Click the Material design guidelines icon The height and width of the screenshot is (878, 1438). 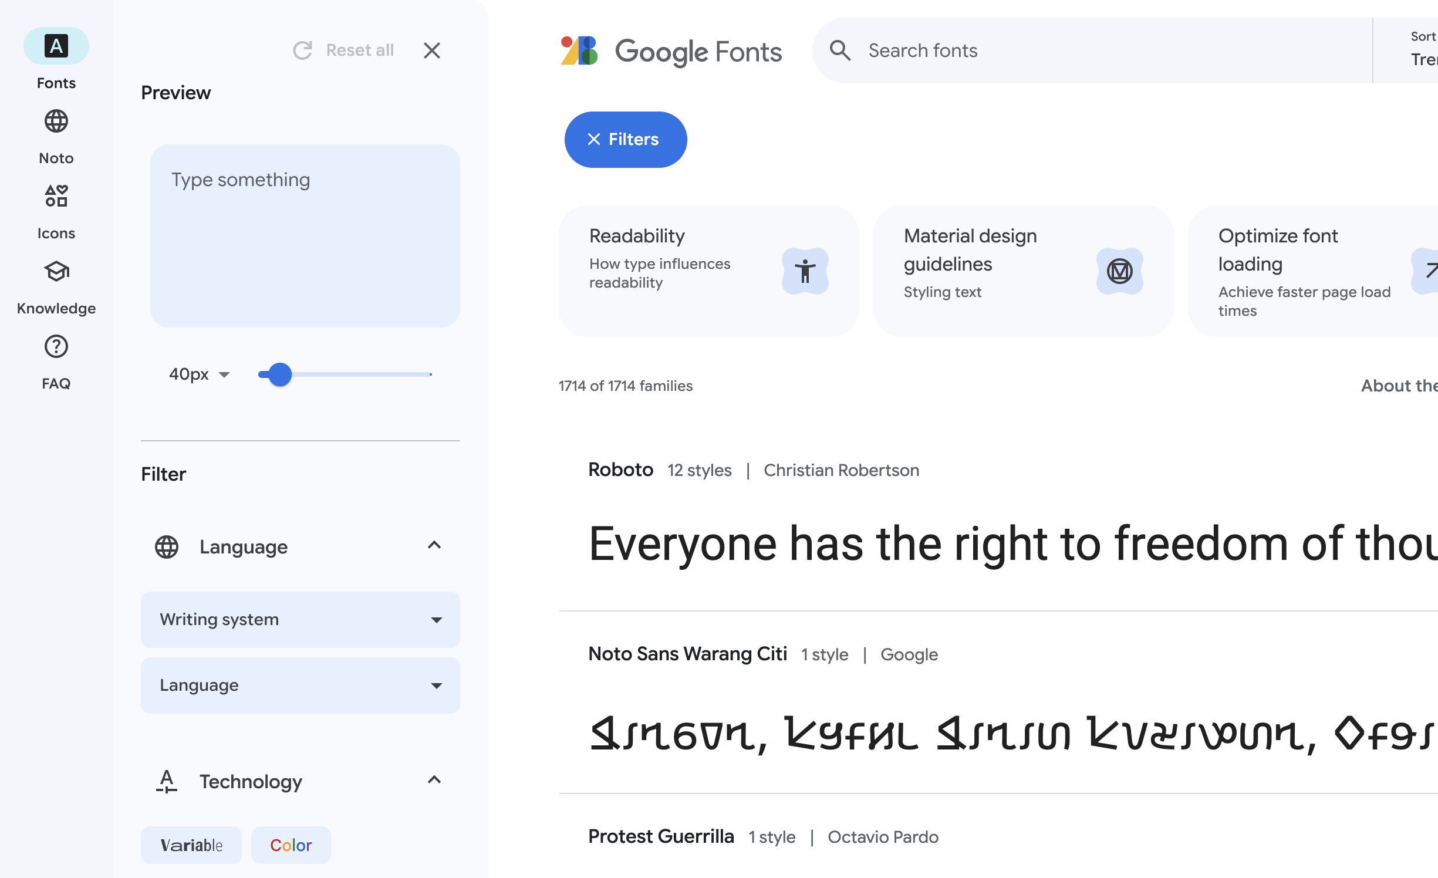click(1119, 271)
